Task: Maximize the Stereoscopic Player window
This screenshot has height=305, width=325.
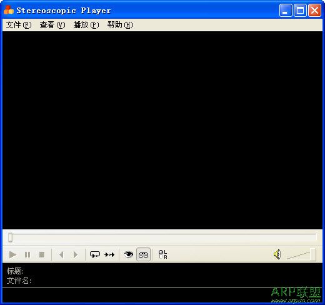Action: (300, 10)
